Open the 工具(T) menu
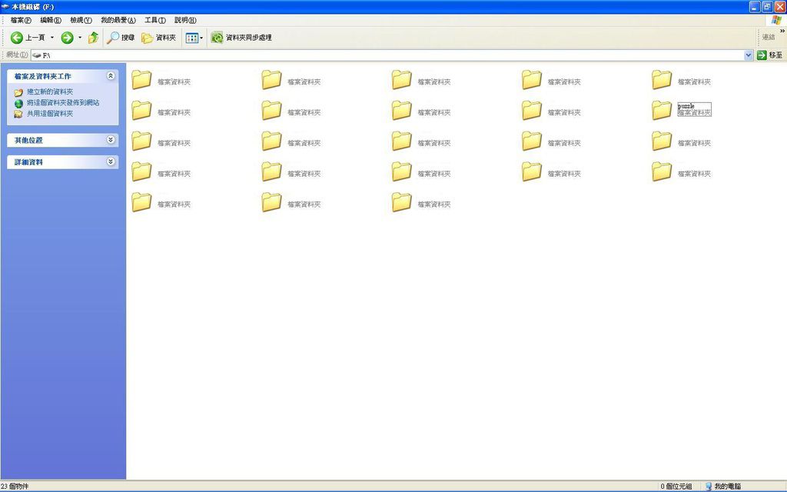The height and width of the screenshot is (492, 787). click(x=155, y=20)
